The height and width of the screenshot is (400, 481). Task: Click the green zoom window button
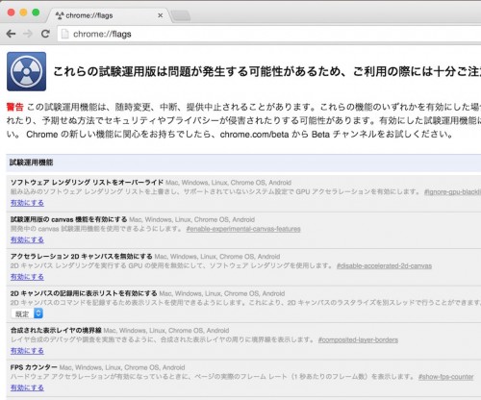click(x=36, y=12)
